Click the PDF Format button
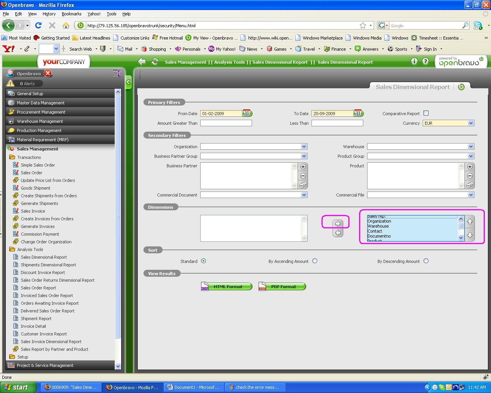The image size is (491, 393). (x=283, y=287)
